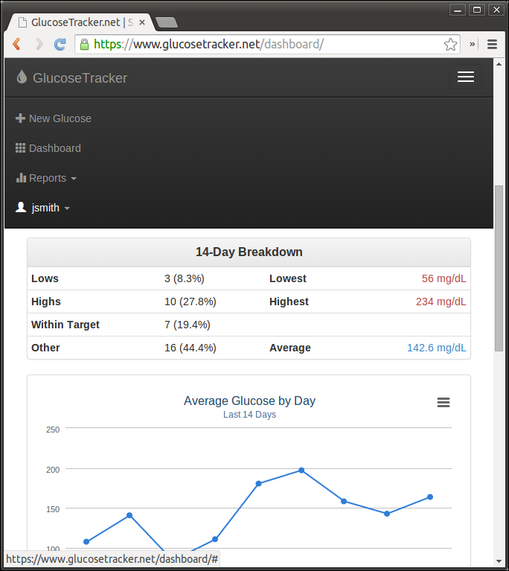This screenshot has height=571, width=509.
Task: Reload the page with refresh icon
Action: [60, 44]
